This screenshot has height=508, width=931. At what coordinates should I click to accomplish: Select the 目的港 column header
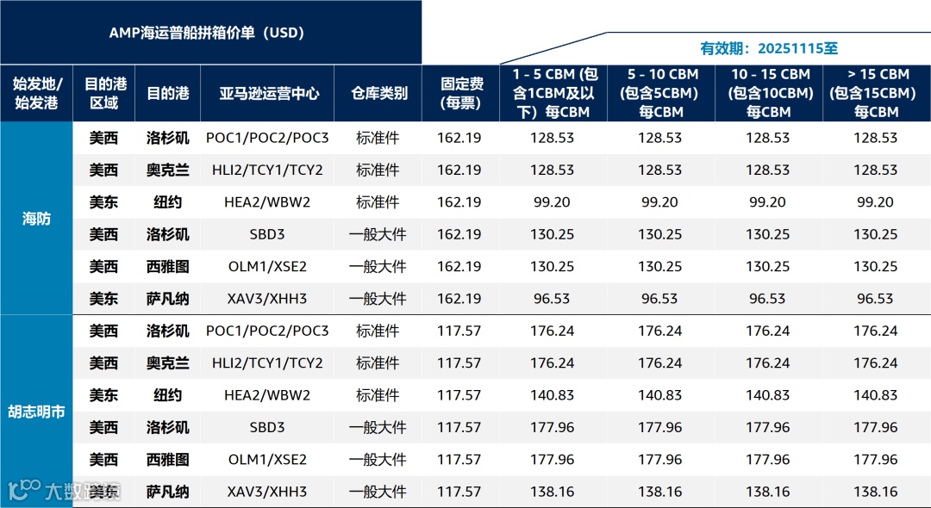tap(168, 94)
